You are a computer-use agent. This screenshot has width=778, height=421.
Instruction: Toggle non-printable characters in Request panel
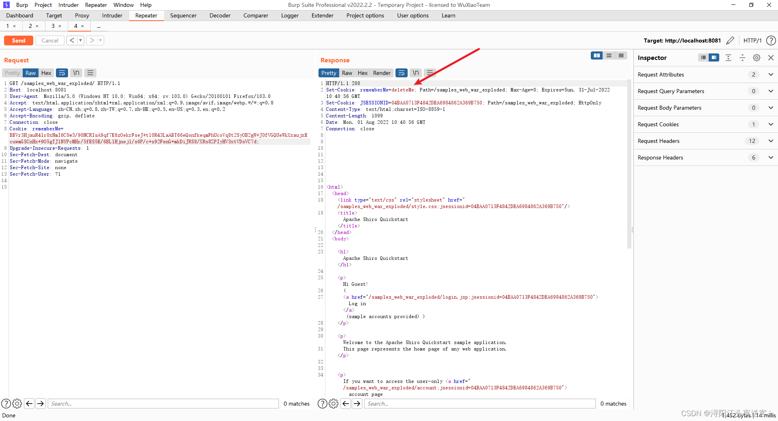coord(76,73)
